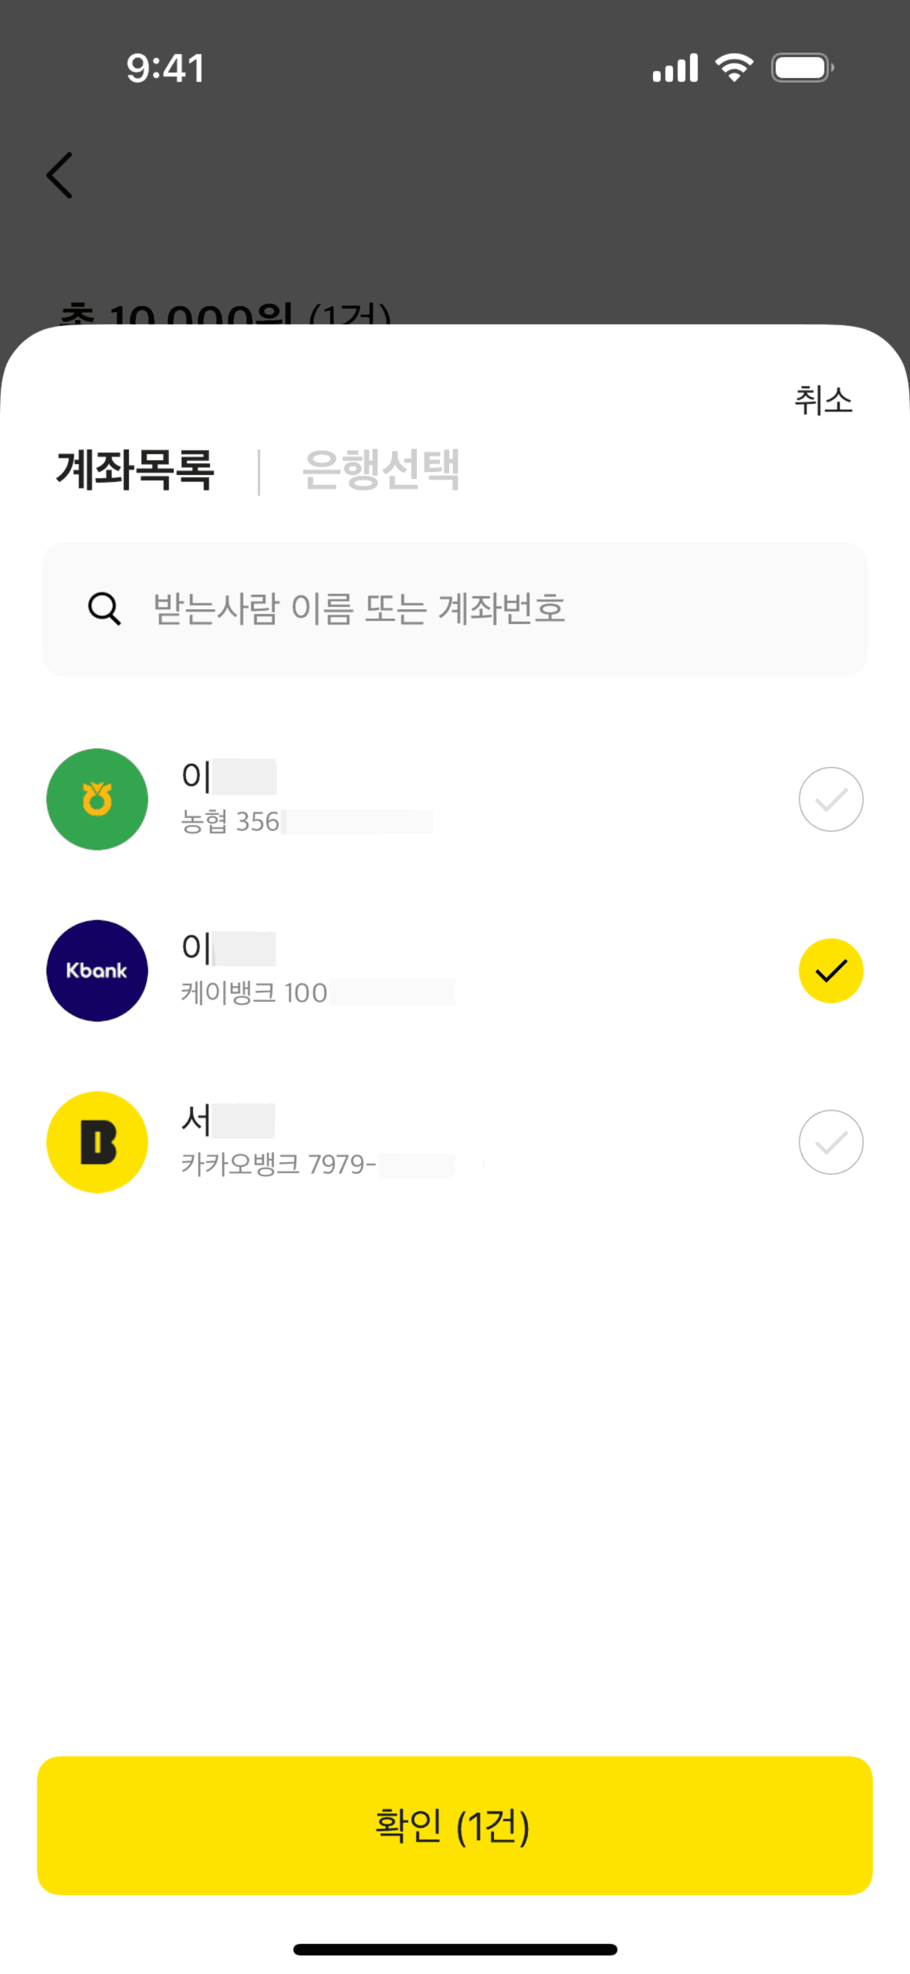Click the search magnifier icon
This screenshot has width=910, height=1974.
104,609
